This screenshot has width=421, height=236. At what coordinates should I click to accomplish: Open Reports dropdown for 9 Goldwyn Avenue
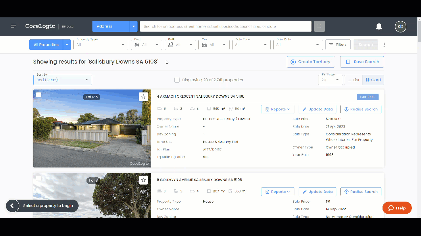click(278, 192)
